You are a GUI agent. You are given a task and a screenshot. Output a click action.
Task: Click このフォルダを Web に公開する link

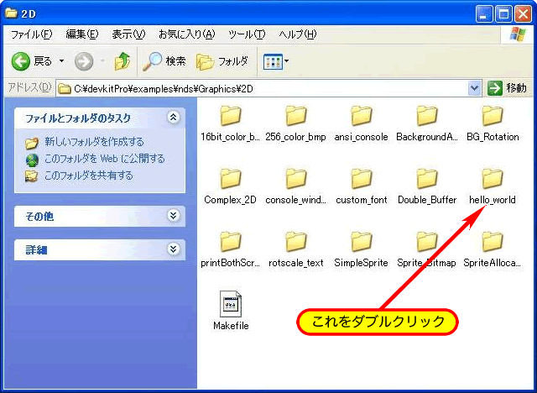point(104,159)
